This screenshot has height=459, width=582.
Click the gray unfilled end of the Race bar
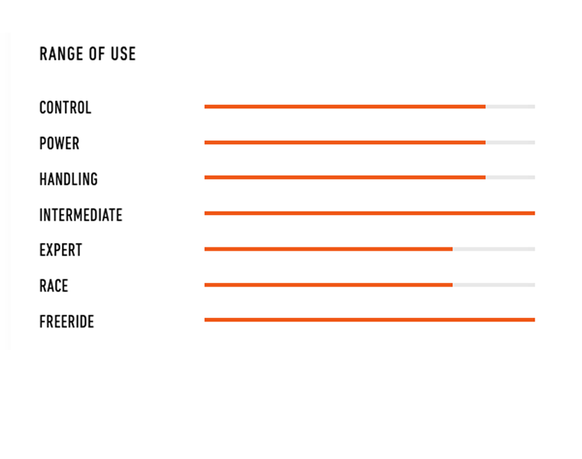tap(494, 284)
